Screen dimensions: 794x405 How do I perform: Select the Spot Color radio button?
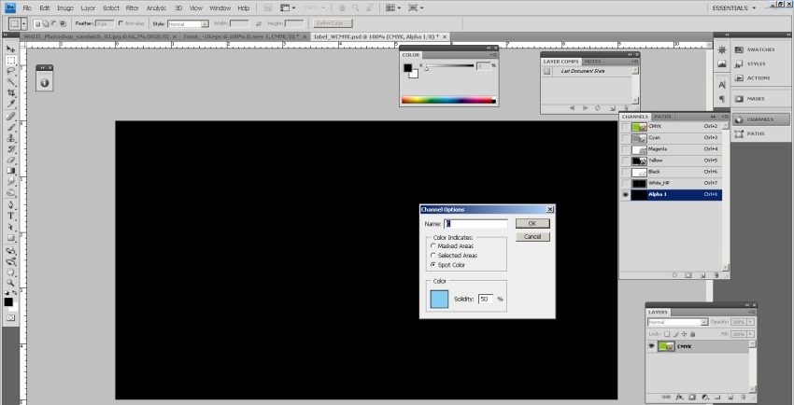pyautogui.click(x=432, y=265)
